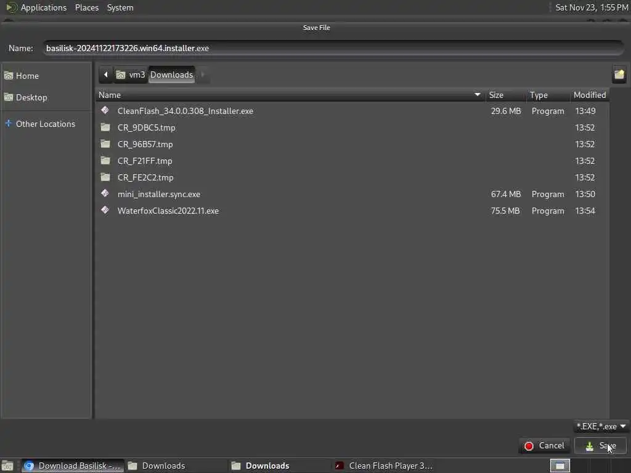The height and width of the screenshot is (473, 631).
Task: Click the show desktop icon in taskbar
Action: click(x=7, y=466)
